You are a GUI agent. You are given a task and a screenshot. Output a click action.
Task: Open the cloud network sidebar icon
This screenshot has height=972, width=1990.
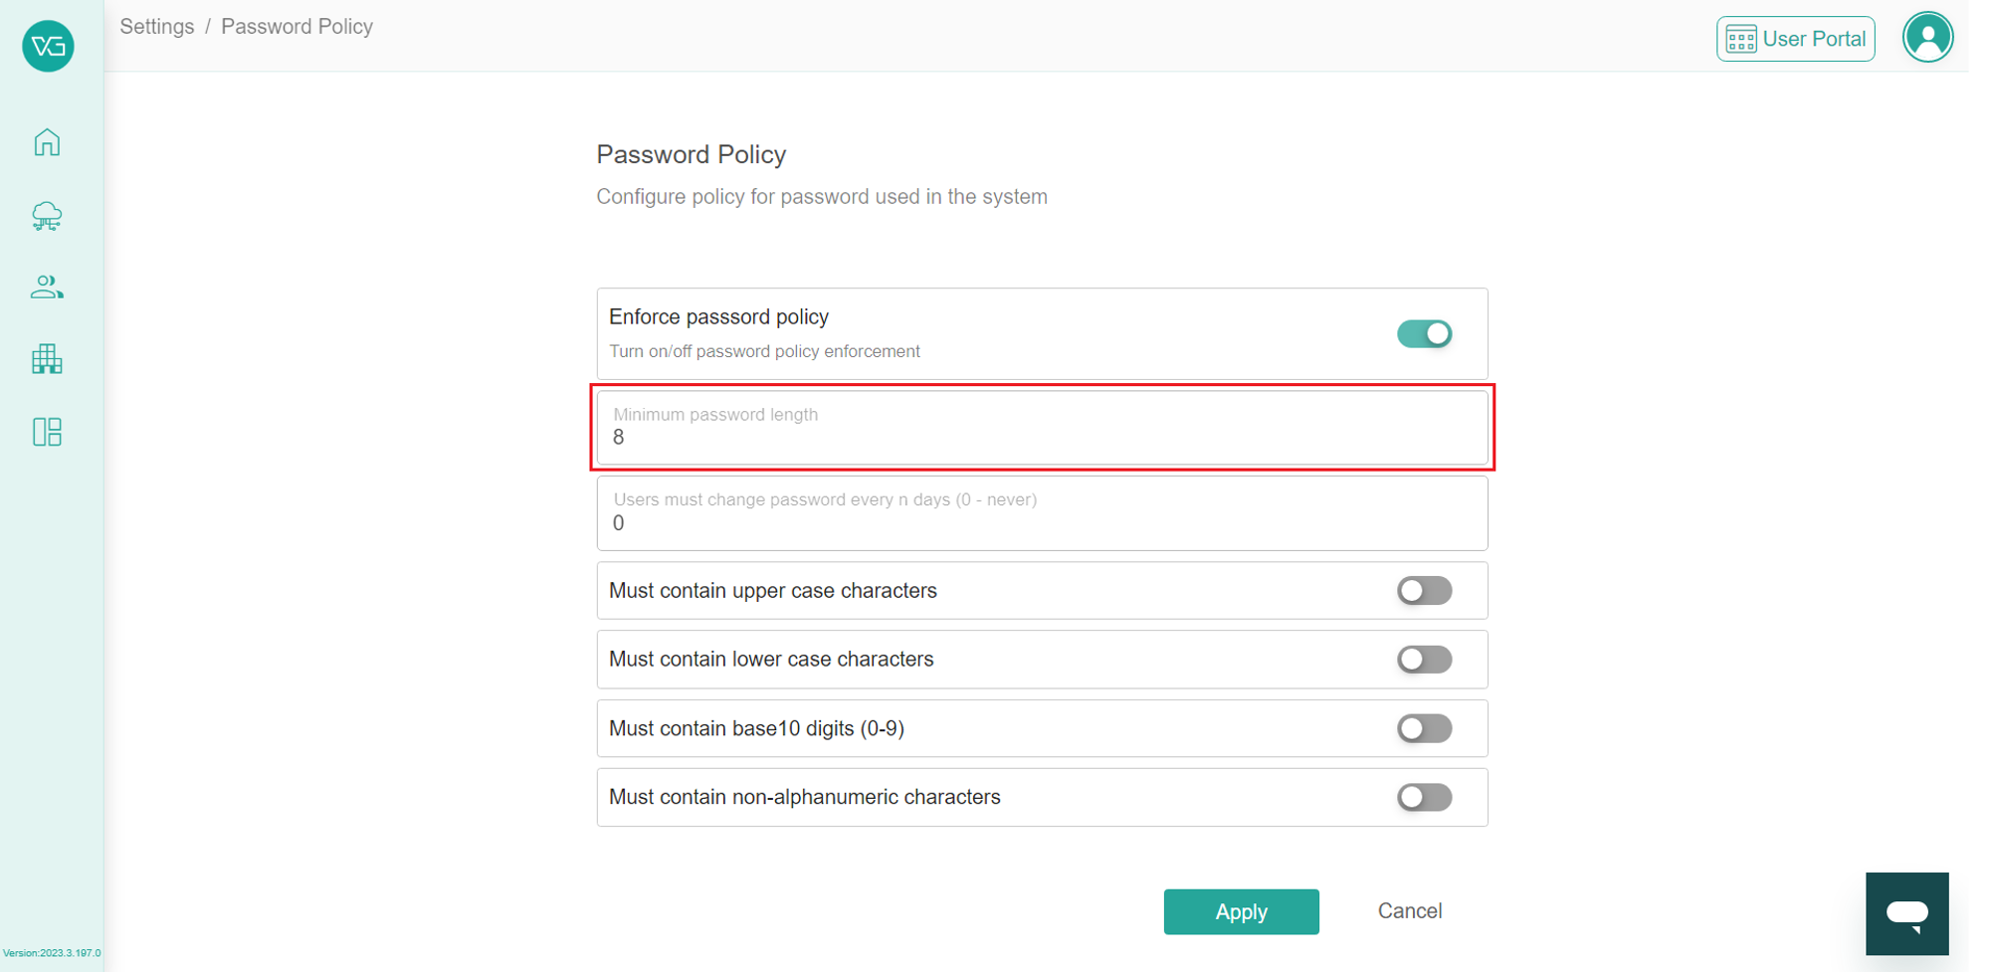point(47,215)
